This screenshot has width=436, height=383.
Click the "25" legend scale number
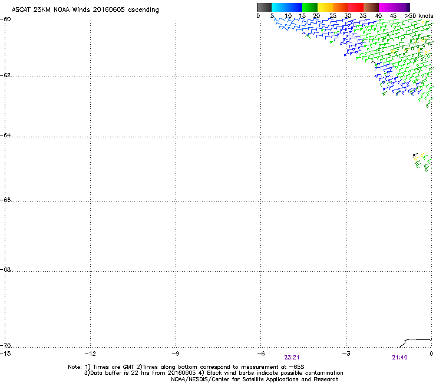[x=333, y=16]
